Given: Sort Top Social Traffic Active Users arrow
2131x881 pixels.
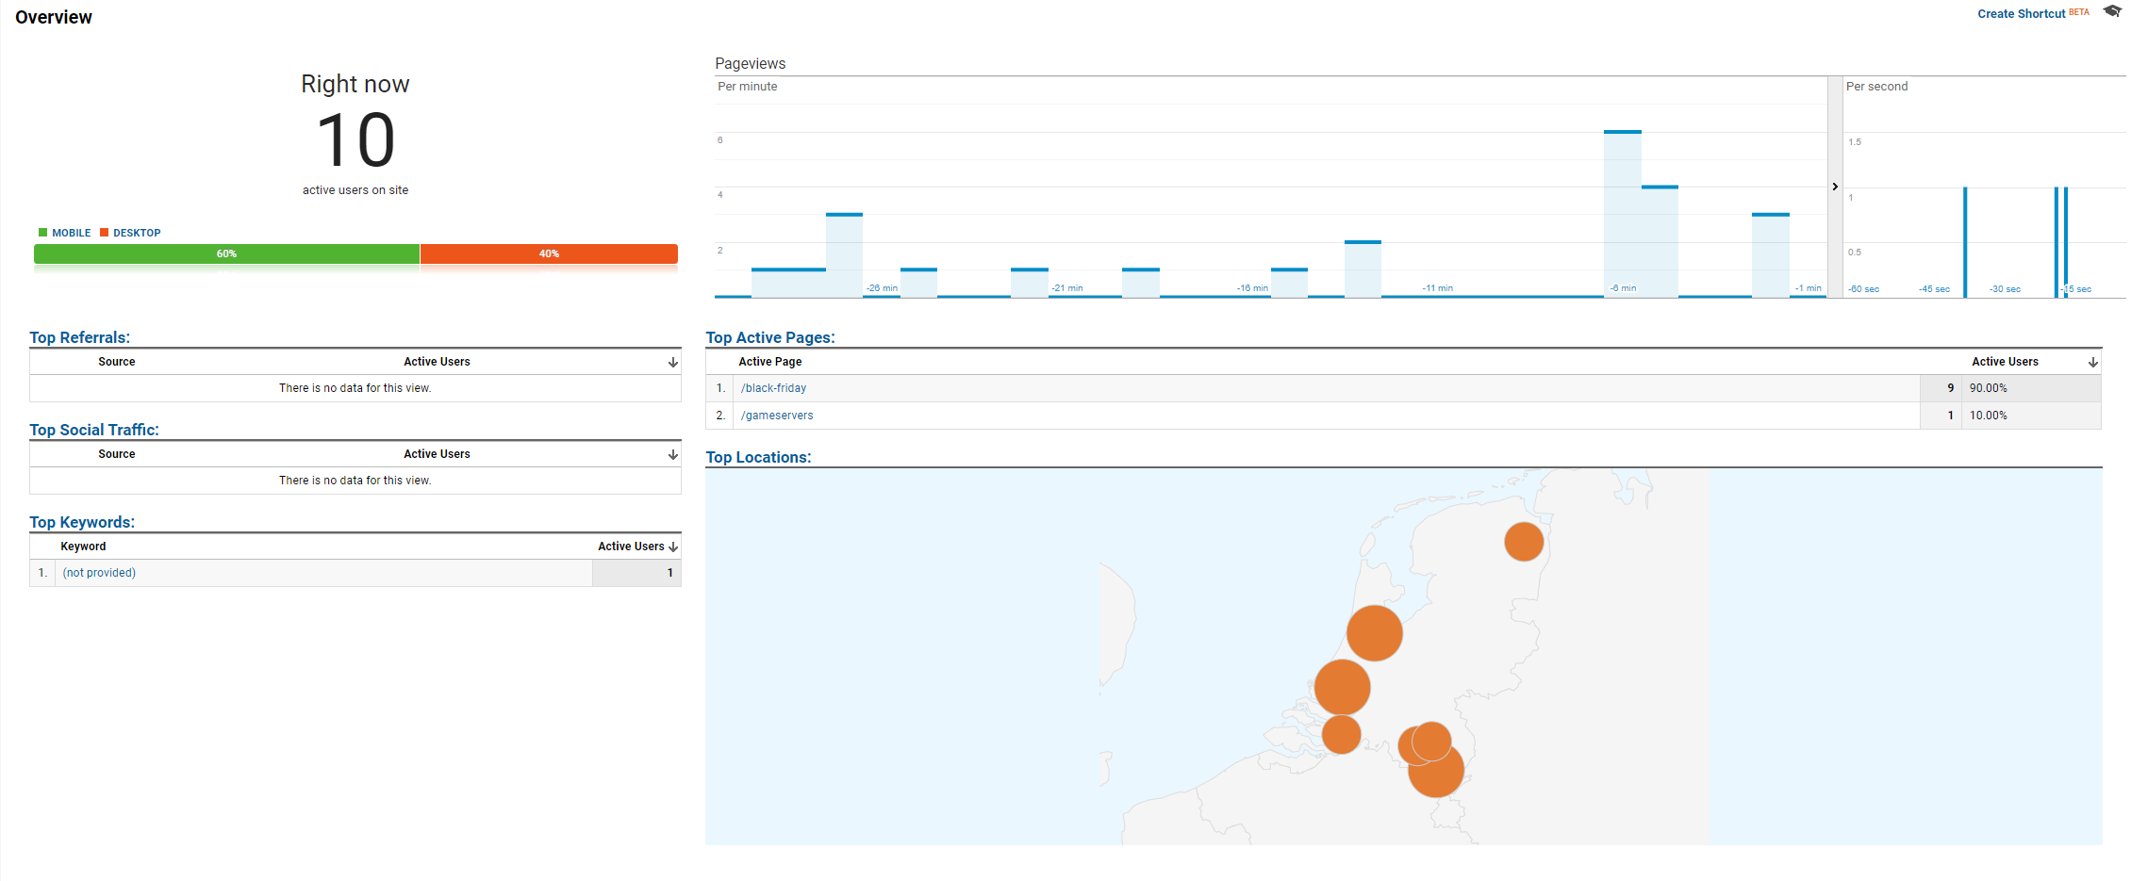Looking at the screenshot, I should click(673, 454).
